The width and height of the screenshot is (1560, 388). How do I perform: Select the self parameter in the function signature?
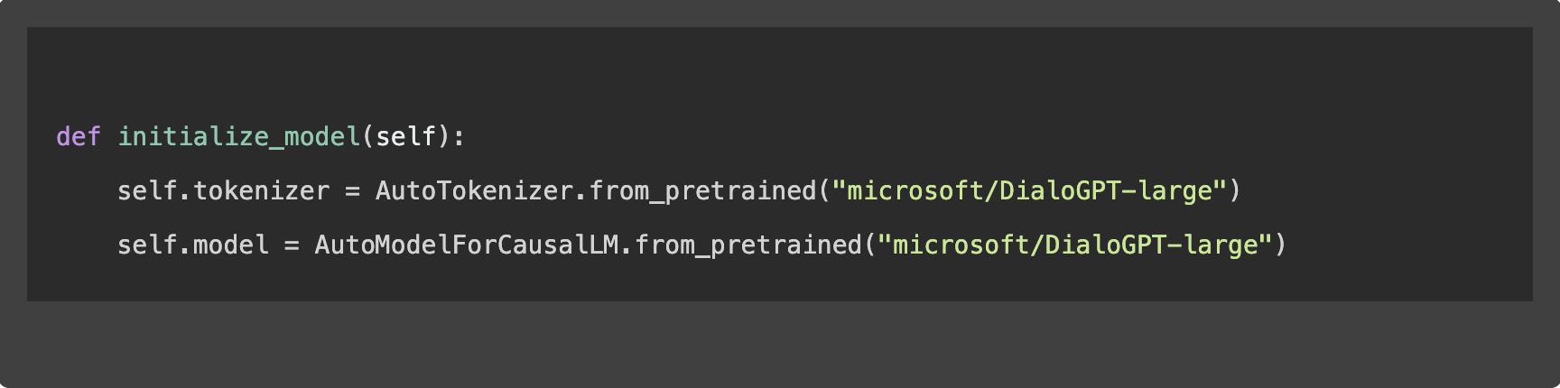[405, 136]
